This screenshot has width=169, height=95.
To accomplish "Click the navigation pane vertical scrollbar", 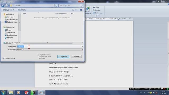I will 20,23.
